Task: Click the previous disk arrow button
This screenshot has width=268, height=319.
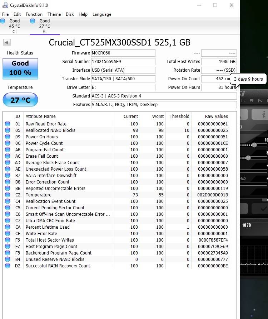Action: click(7, 43)
